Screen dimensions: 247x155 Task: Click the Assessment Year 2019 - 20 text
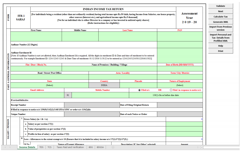(189, 18)
